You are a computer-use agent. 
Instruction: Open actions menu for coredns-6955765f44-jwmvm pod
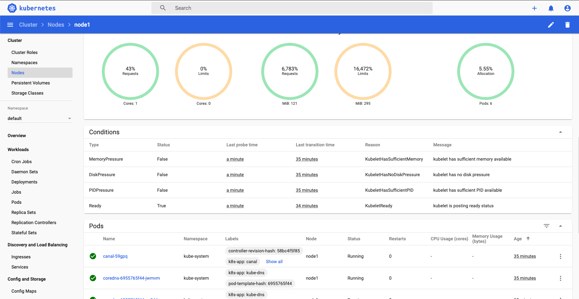click(561, 278)
